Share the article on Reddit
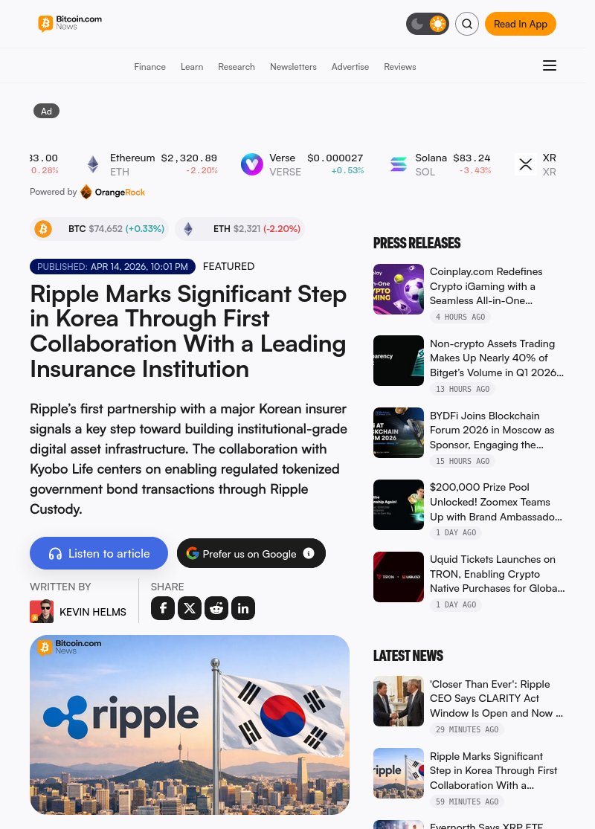Screen dimensions: 595x829 coord(216,608)
